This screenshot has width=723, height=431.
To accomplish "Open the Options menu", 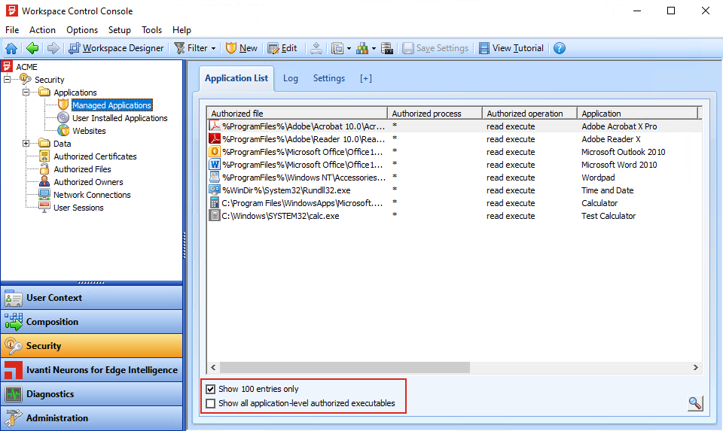I will pos(82,30).
